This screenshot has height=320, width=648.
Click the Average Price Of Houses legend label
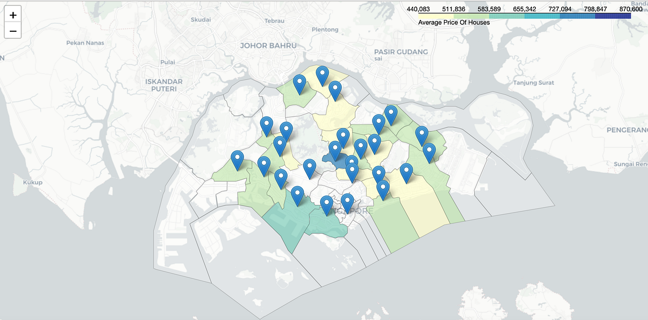click(454, 22)
